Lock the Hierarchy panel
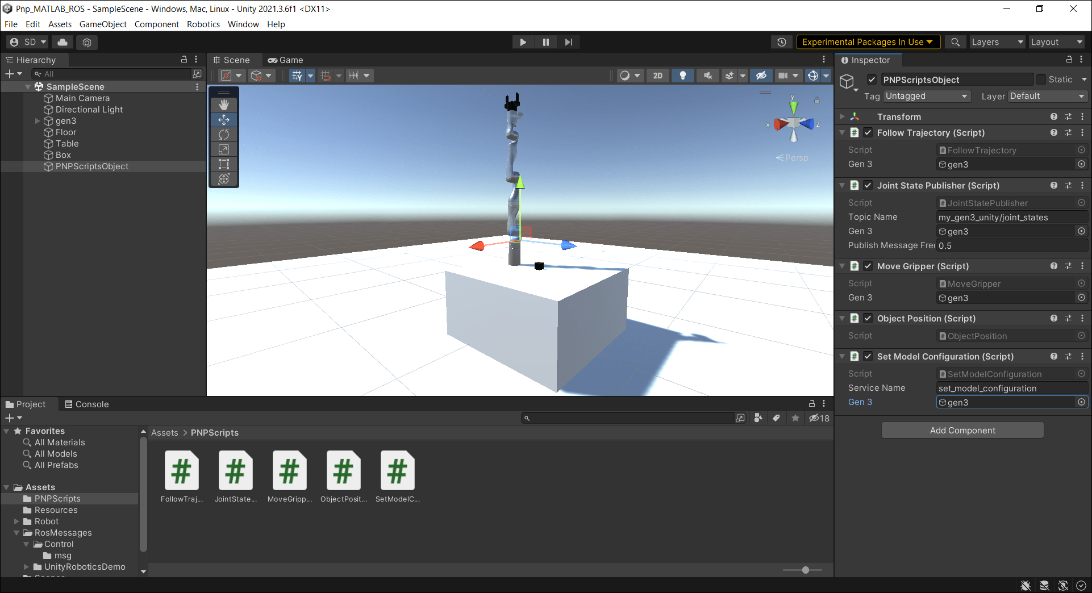This screenshot has width=1092, height=593. click(184, 60)
